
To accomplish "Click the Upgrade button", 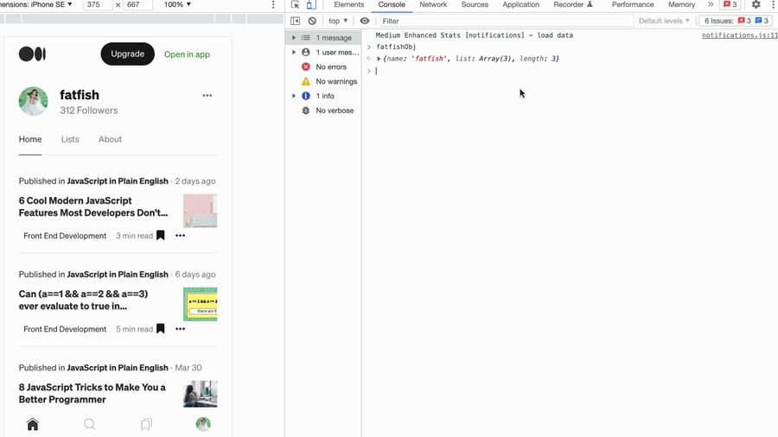I will point(127,54).
